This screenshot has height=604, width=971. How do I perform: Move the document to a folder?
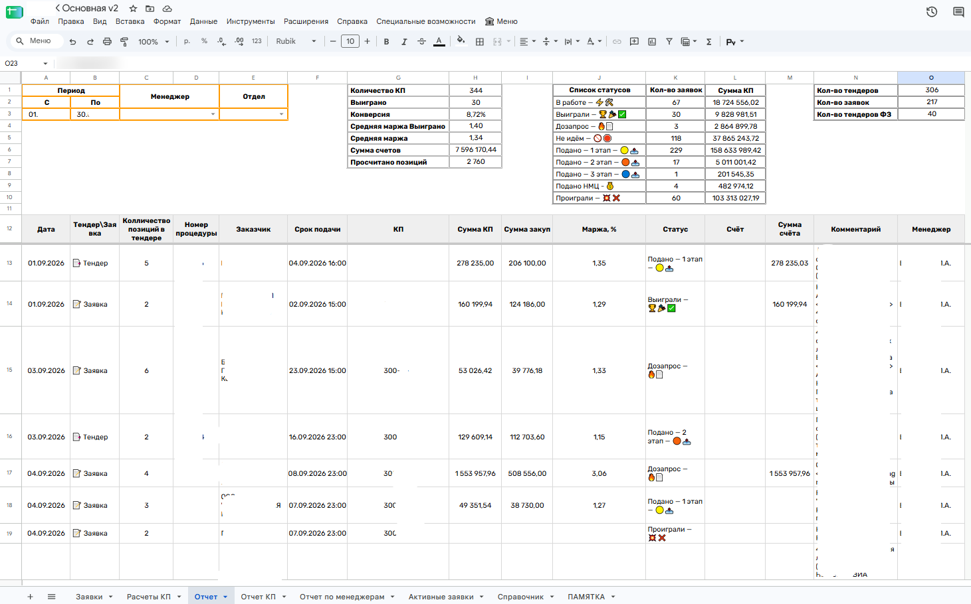150,9
